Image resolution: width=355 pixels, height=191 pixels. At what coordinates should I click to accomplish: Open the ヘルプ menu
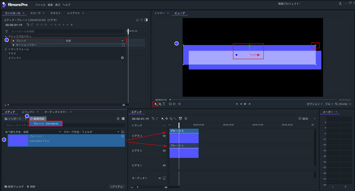[x=66, y=5]
